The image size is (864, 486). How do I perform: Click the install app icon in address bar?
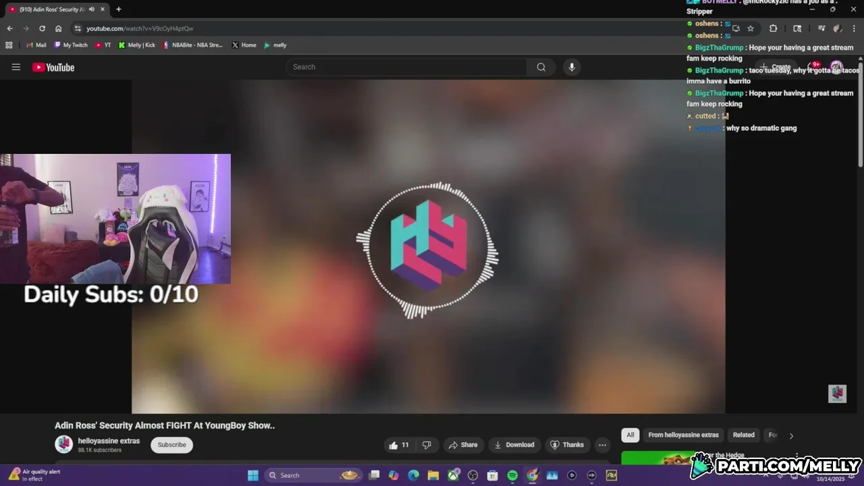[x=736, y=28]
